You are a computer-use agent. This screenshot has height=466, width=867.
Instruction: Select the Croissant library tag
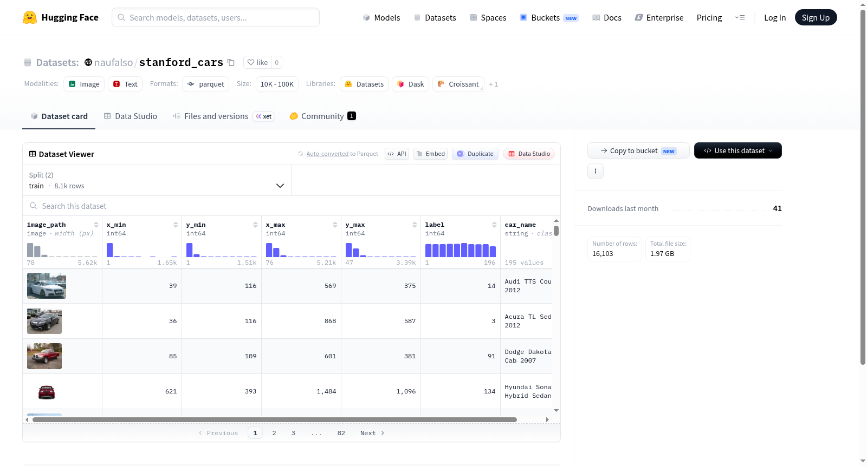458,84
